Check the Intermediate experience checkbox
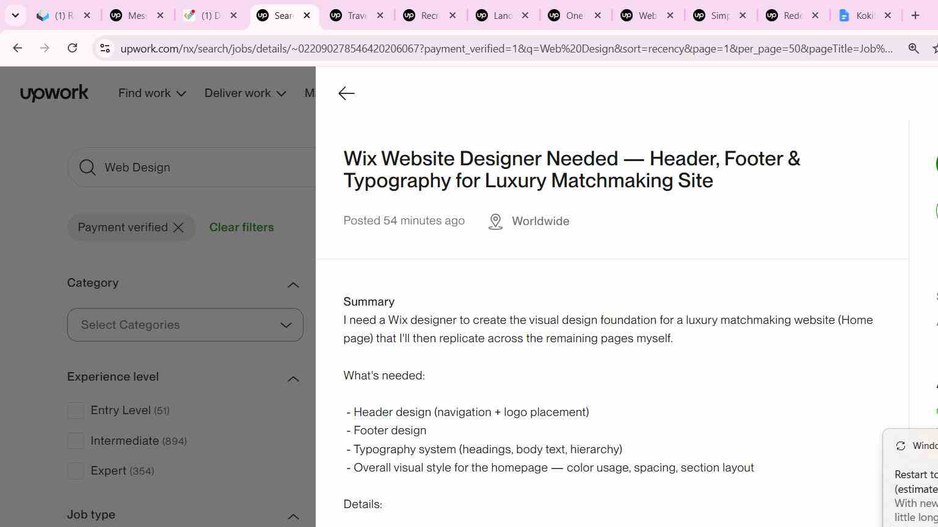The height and width of the screenshot is (527, 938). tap(75, 440)
